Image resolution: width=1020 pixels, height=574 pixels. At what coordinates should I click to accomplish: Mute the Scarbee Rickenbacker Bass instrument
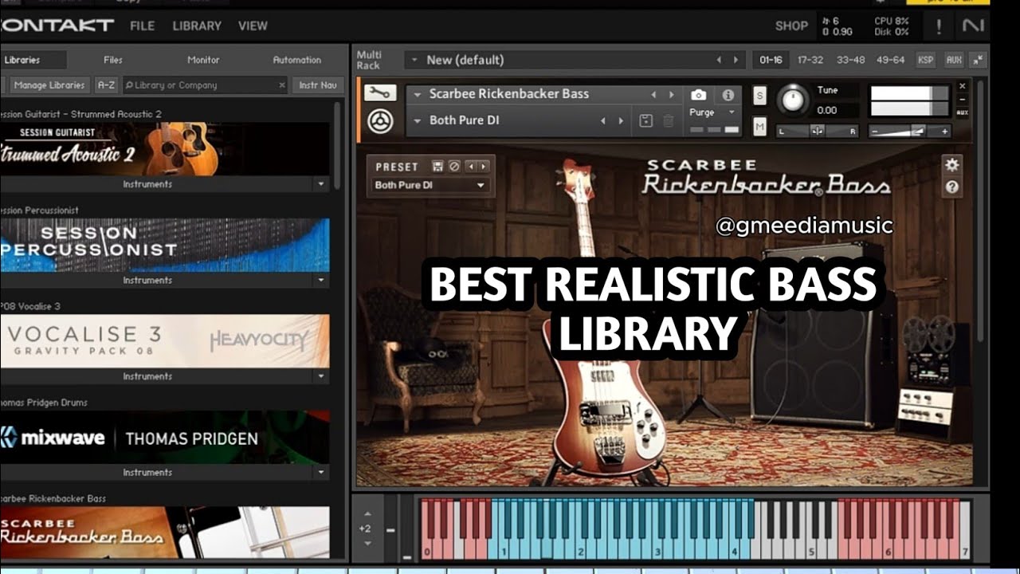[759, 126]
